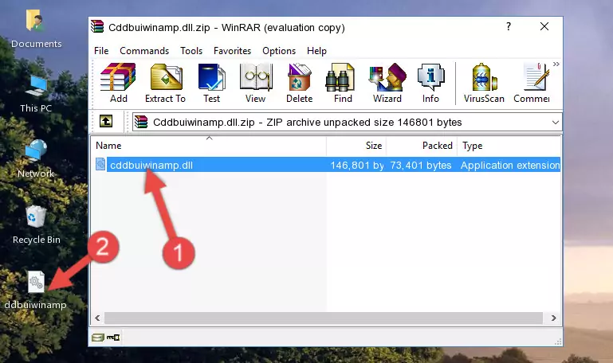The height and width of the screenshot is (363, 613).
Task: Sort by Name column header
Action: [209, 146]
